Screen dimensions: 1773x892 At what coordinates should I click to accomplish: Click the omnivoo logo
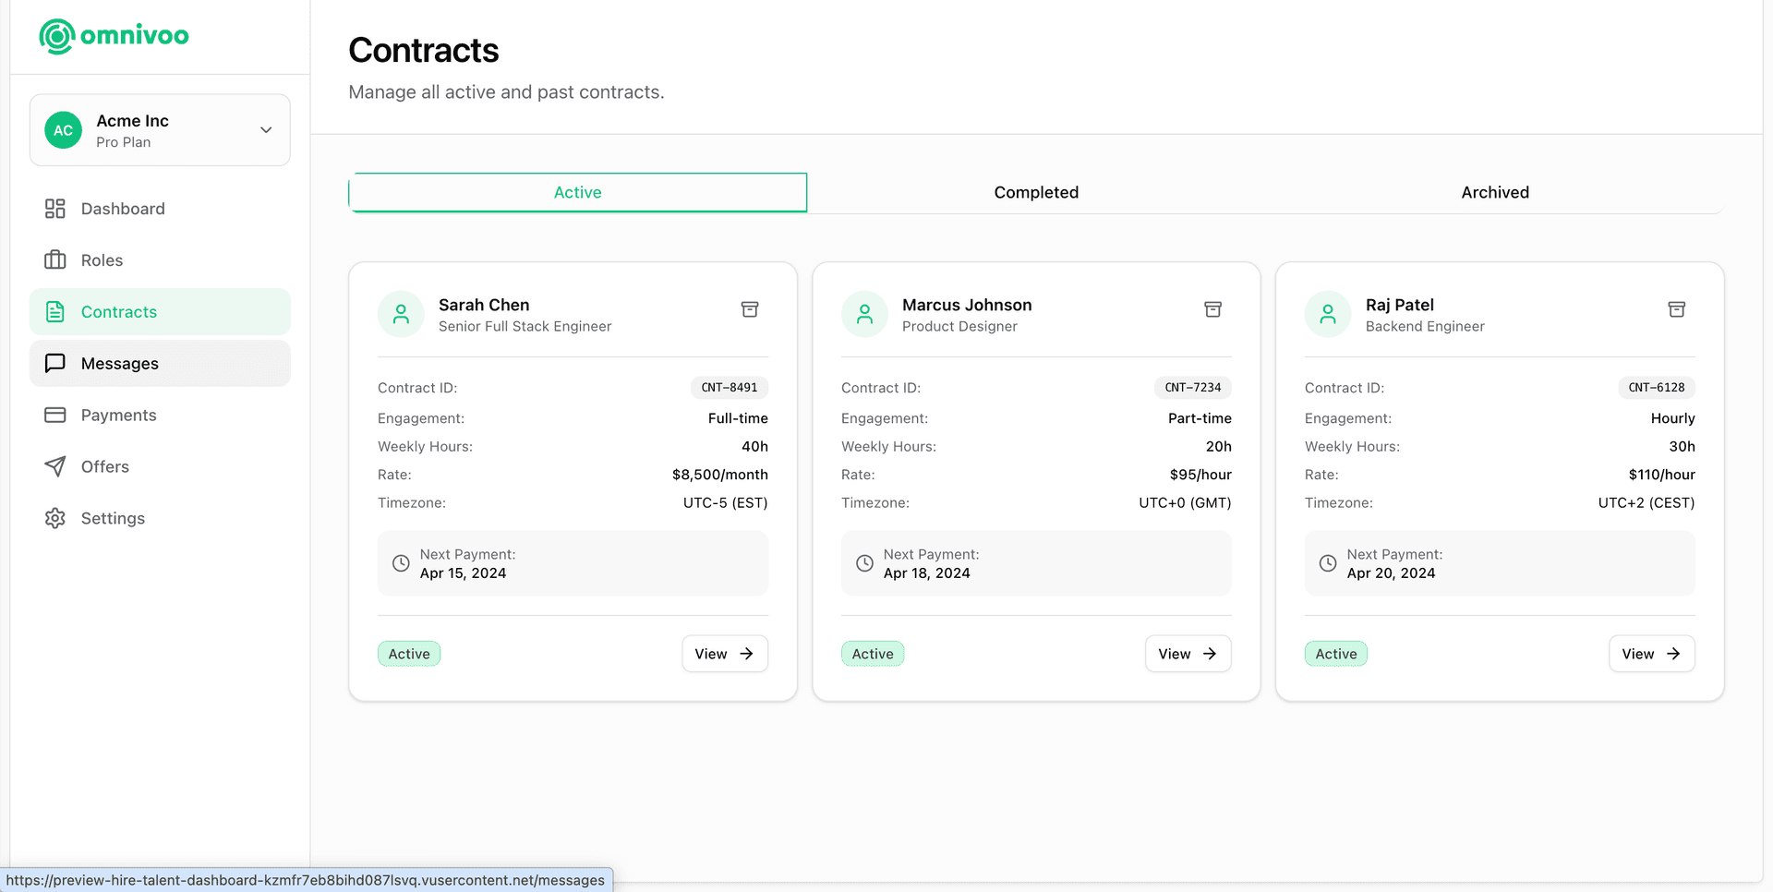[x=114, y=36]
